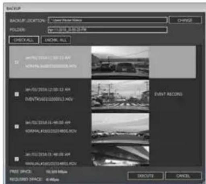Viewport: 206px width, 184px height.
Task: Click the CHECK ALL button
Action: tap(24, 40)
